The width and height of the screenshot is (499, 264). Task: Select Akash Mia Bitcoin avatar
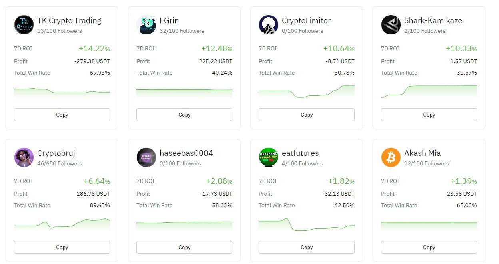391,157
